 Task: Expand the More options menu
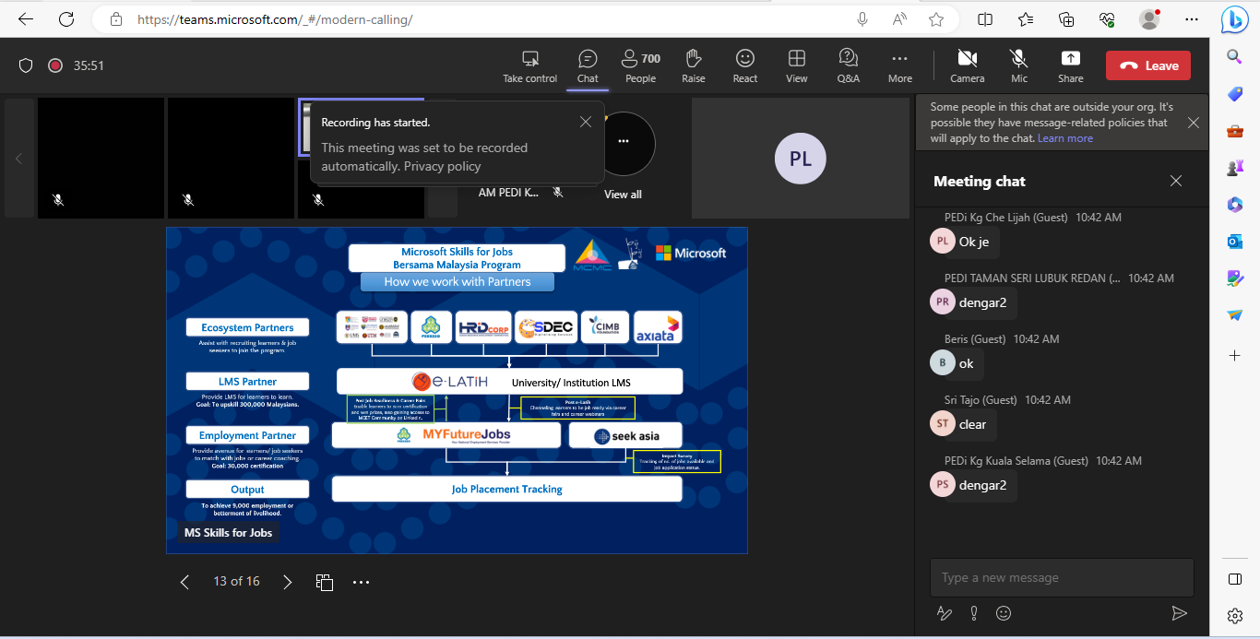coord(899,66)
